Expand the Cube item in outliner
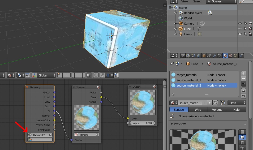Viewport: 253px width, 150px height. [x=175, y=29]
